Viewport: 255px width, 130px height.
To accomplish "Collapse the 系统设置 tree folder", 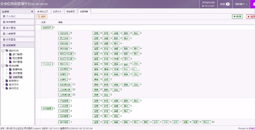I will point(3,66).
